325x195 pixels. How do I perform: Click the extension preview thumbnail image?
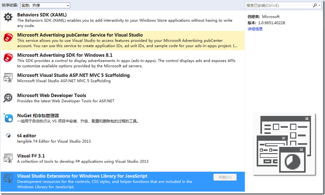pos(284,144)
